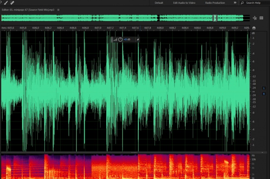Open the Editor panel menu icon
This screenshot has height=179, width=270.
[x=59, y=10]
